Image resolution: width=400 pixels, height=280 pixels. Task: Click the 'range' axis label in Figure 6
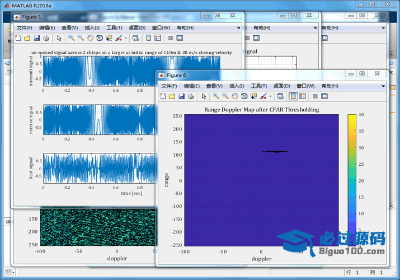pos(166,180)
